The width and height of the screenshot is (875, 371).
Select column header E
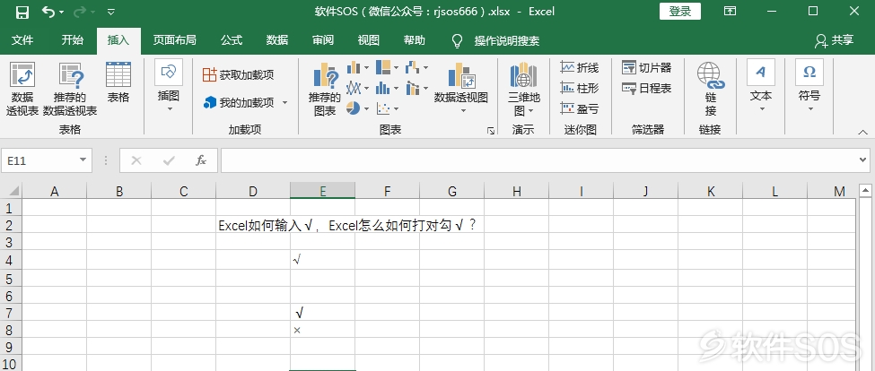[x=322, y=192]
